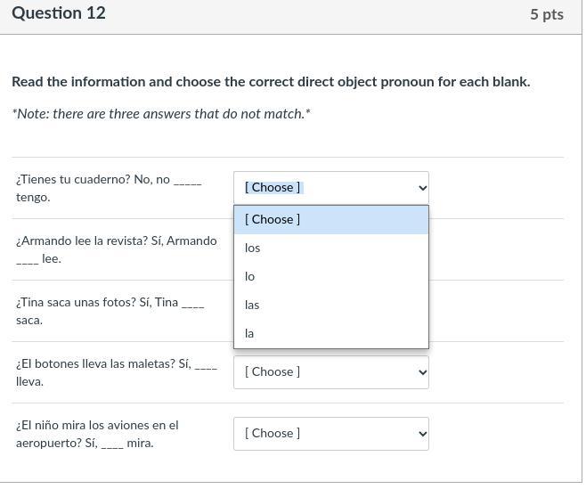Click the chevron arrow on the Tienes tu cuaderno dropdown

422,188
